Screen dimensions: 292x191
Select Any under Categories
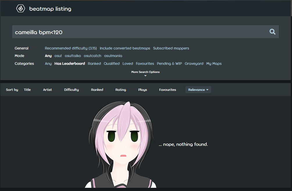pos(48,64)
